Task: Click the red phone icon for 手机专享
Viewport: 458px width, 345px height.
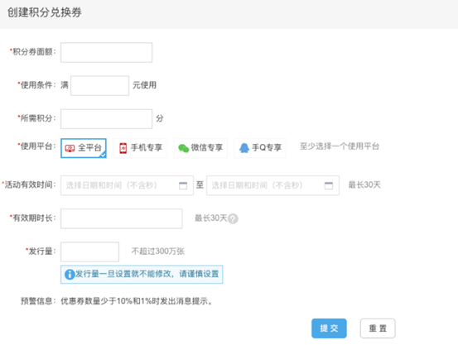Action: [x=123, y=148]
